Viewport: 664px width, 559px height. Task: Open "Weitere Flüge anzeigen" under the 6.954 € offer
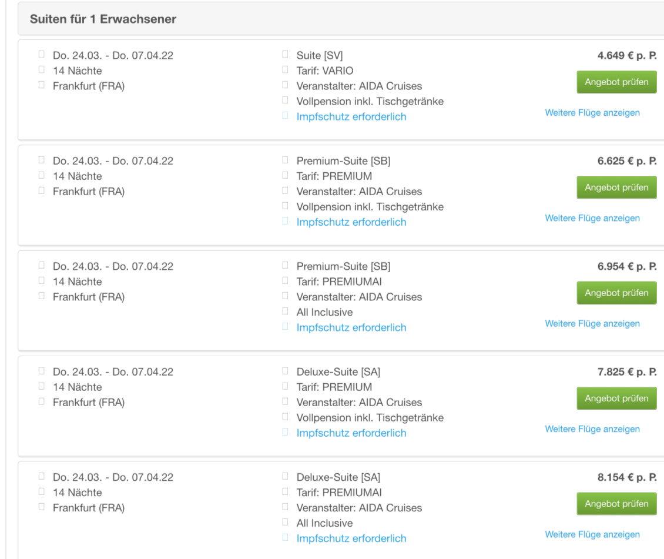coord(592,324)
